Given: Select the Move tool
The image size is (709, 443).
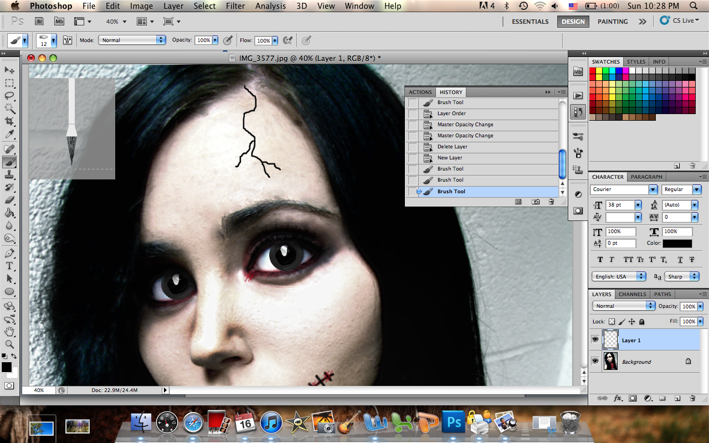Looking at the screenshot, I should click(9, 70).
